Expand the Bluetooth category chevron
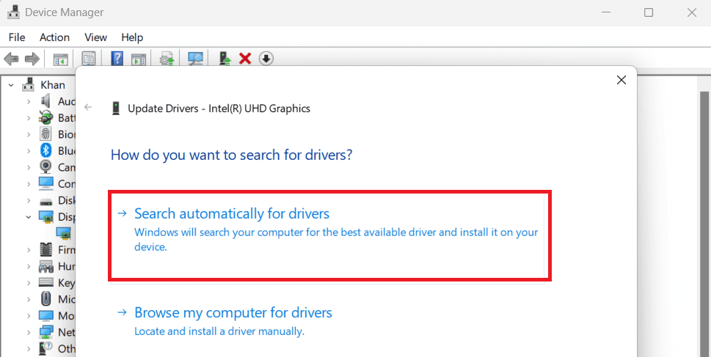Image resolution: width=711 pixels, height=357 pixels. click(x=29, y=151)
